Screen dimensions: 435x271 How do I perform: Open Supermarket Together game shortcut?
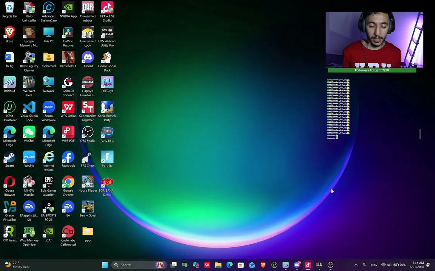88,112
